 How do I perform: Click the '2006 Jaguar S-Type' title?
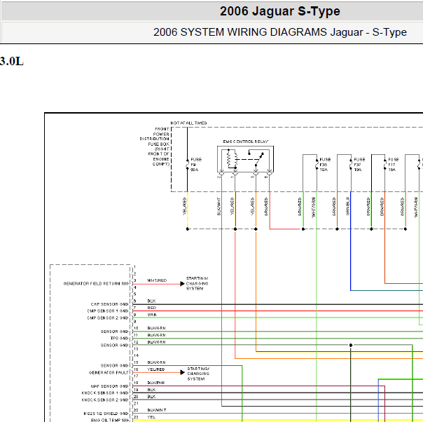[279, 11]
